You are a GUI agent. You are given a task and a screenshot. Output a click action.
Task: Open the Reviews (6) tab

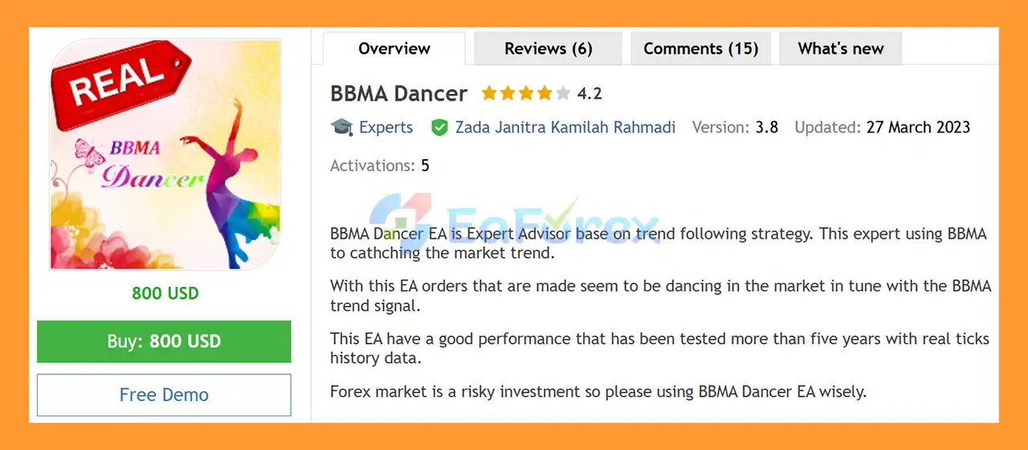pos(548,48)
